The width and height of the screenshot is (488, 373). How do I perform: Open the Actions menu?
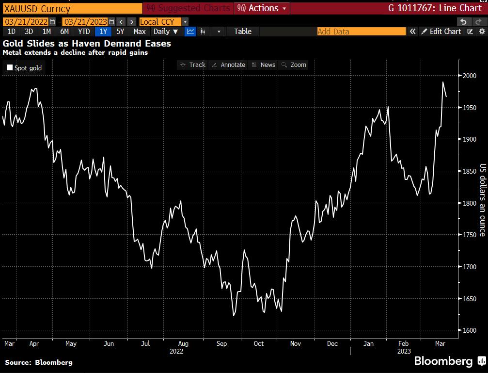[261, 8]
